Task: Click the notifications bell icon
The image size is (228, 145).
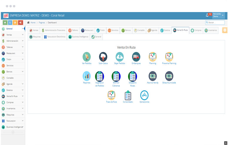Action: [207, 15]
